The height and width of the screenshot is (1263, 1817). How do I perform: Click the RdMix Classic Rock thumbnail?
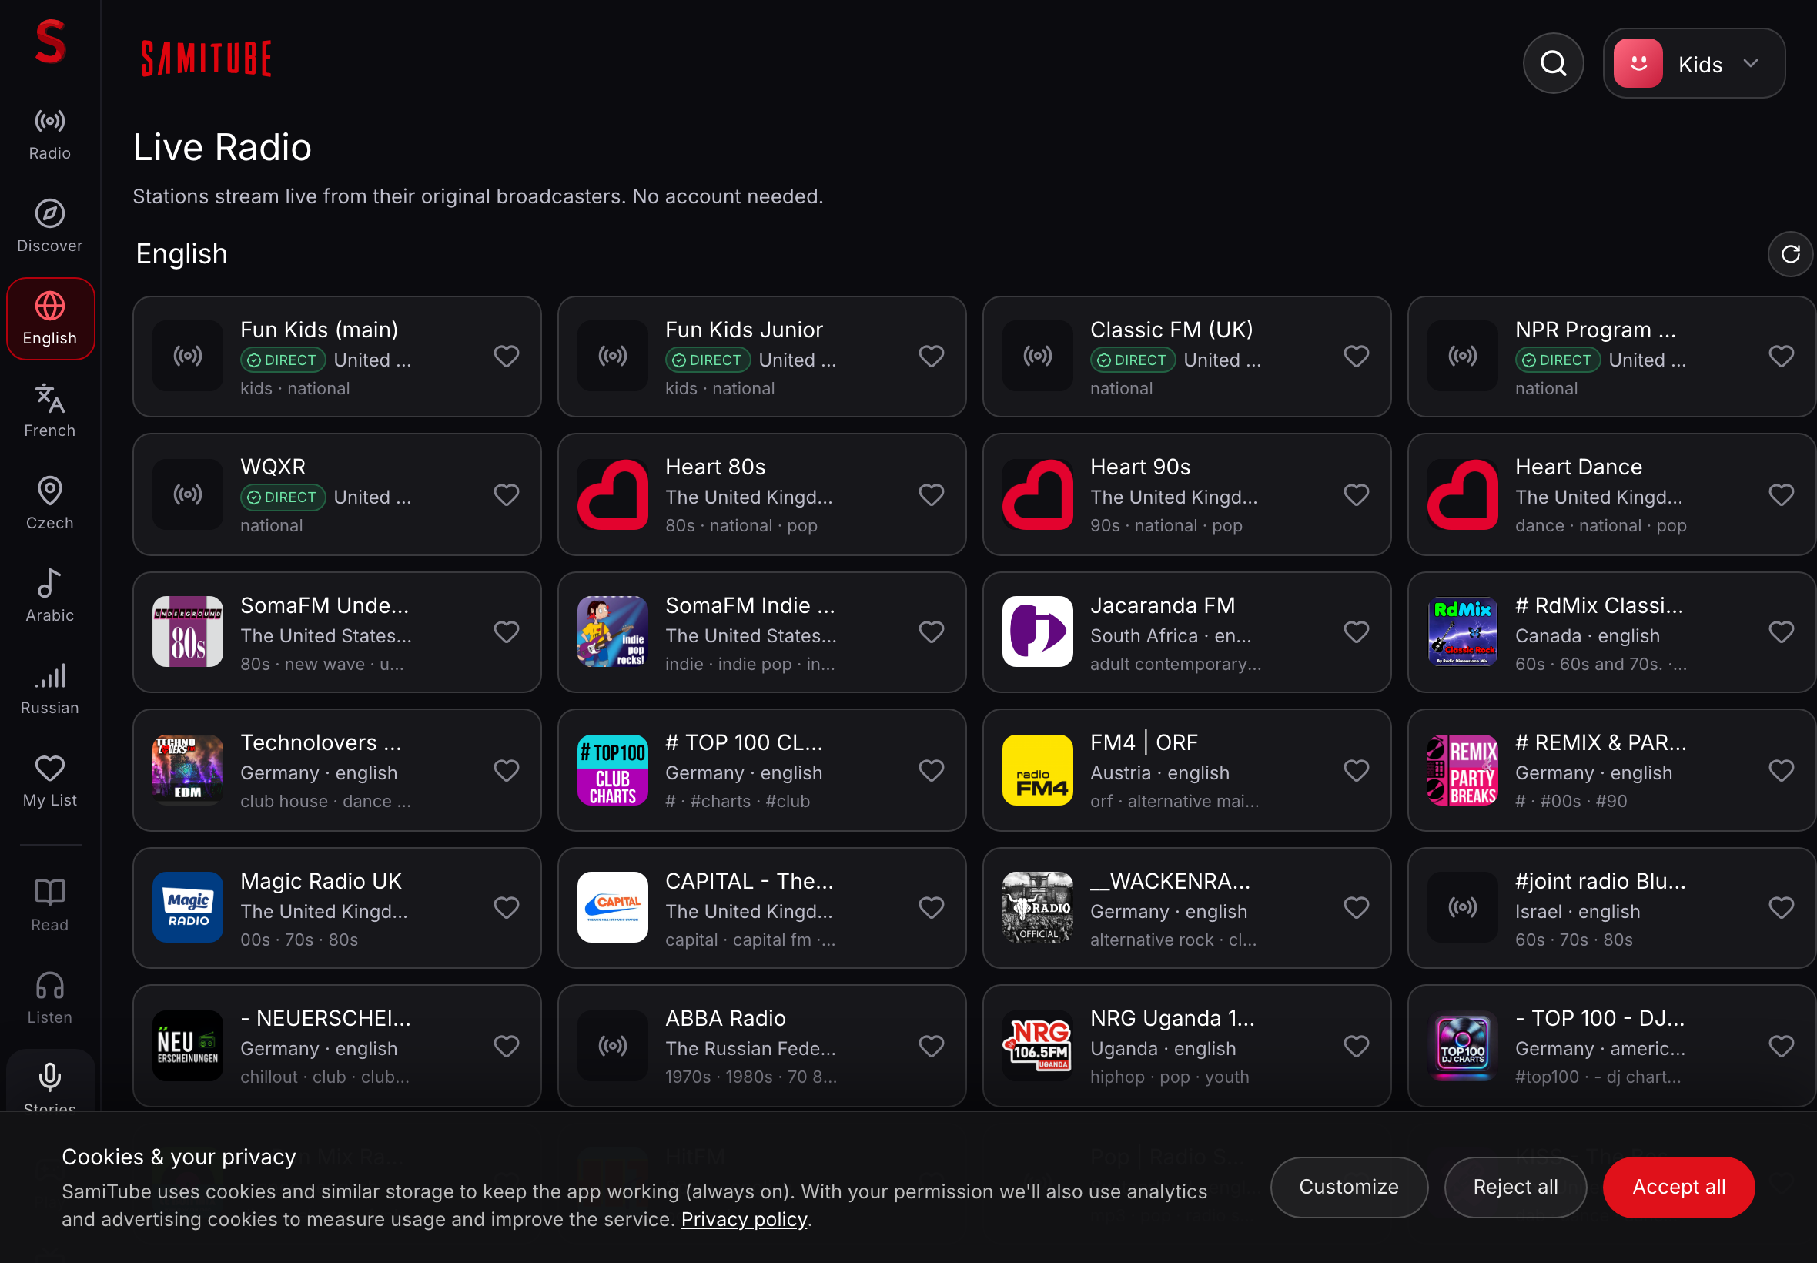[x=1462, y=631]
